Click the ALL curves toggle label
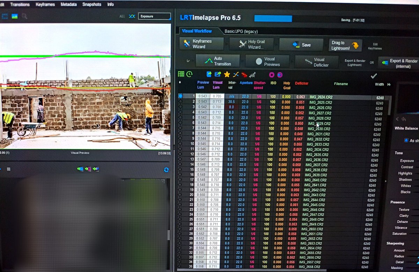This screenshot has width=419, height=272. (122, 16)
